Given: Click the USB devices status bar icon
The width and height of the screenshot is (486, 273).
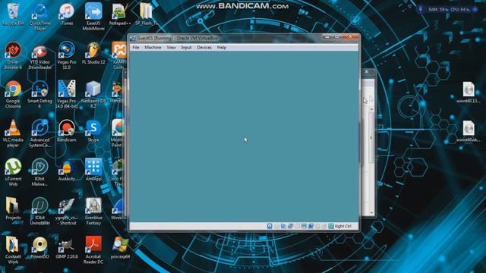Looking at the screenshot, I should pyautogui.click(x=297, y=226).
